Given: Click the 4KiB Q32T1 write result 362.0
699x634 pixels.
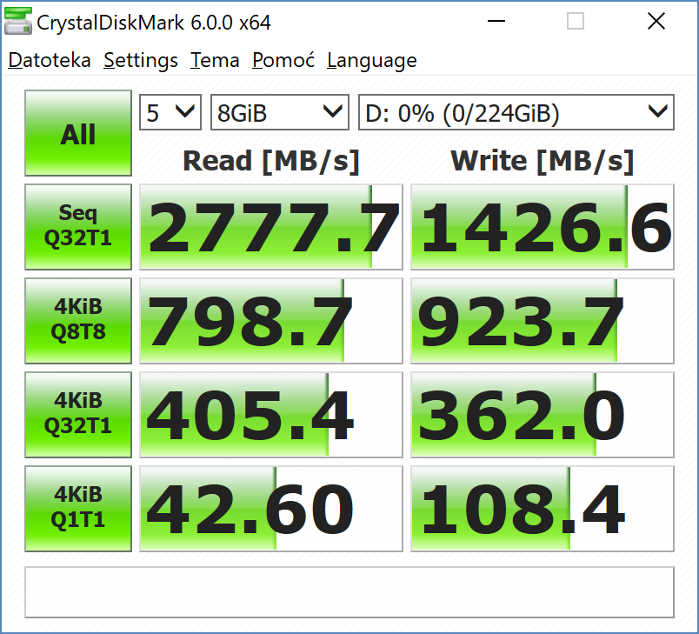Looking at the screenshot, I should point(543,415).
